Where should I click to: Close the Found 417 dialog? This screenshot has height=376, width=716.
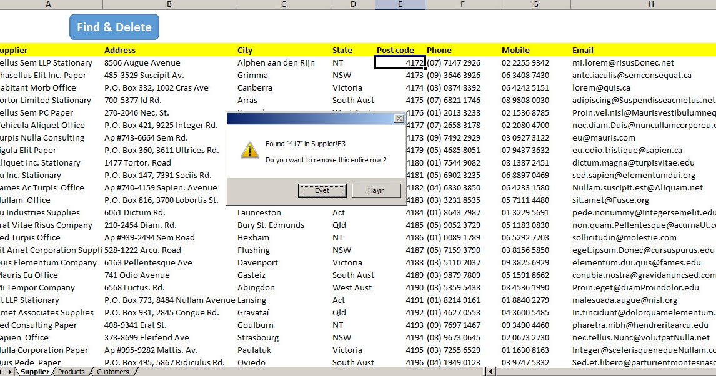(x=399, y=119)
